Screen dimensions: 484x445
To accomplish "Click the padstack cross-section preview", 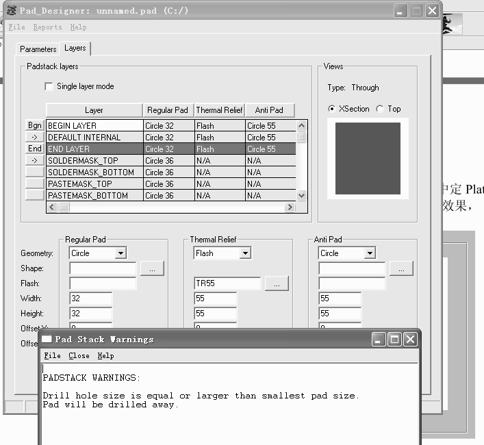I will (368, 159).
